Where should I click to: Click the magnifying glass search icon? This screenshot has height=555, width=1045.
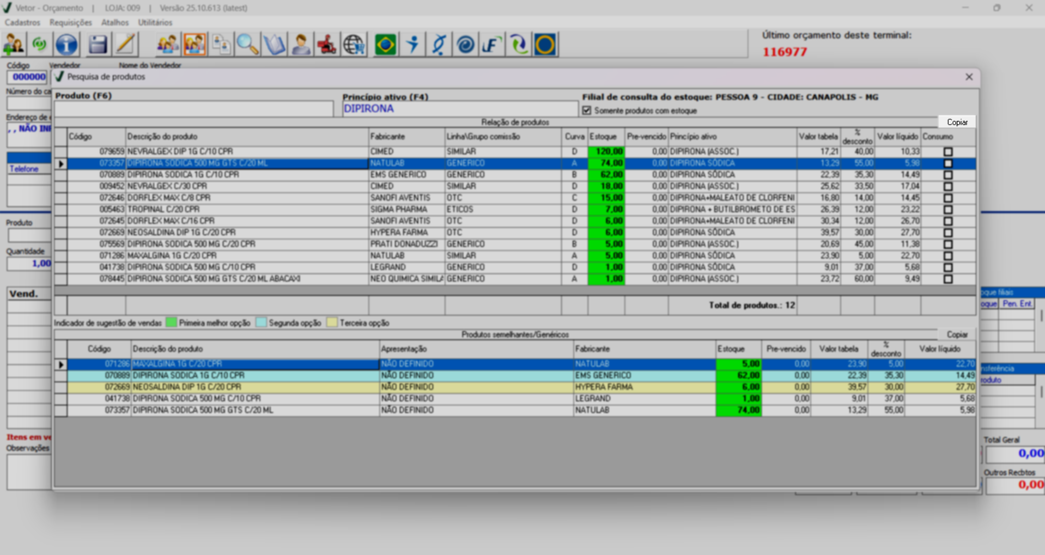tap(247, 45)
